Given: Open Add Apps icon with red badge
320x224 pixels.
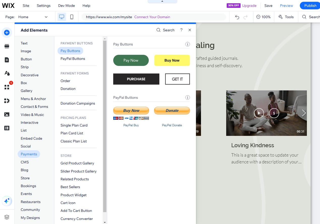Looking at the screenshot, I should [7, 87].
